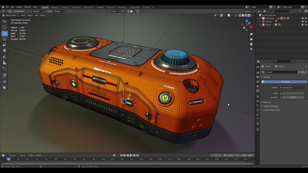Select the Transform tool in the left toolbar
The image size is (308, 173).
point(5,50)
